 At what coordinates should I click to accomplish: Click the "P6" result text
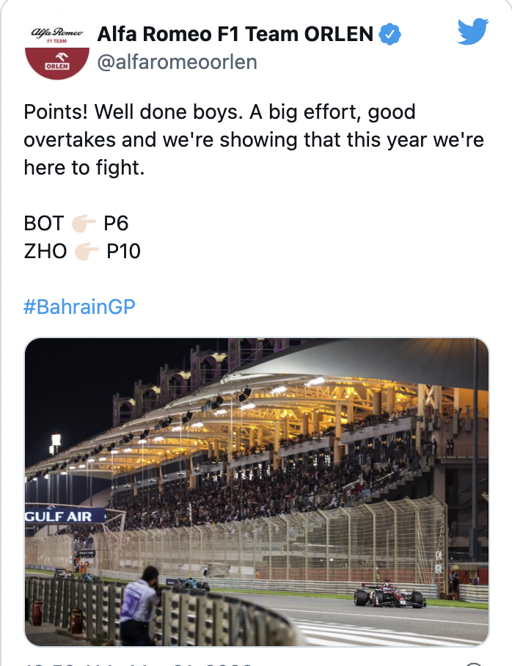[116, 222]
